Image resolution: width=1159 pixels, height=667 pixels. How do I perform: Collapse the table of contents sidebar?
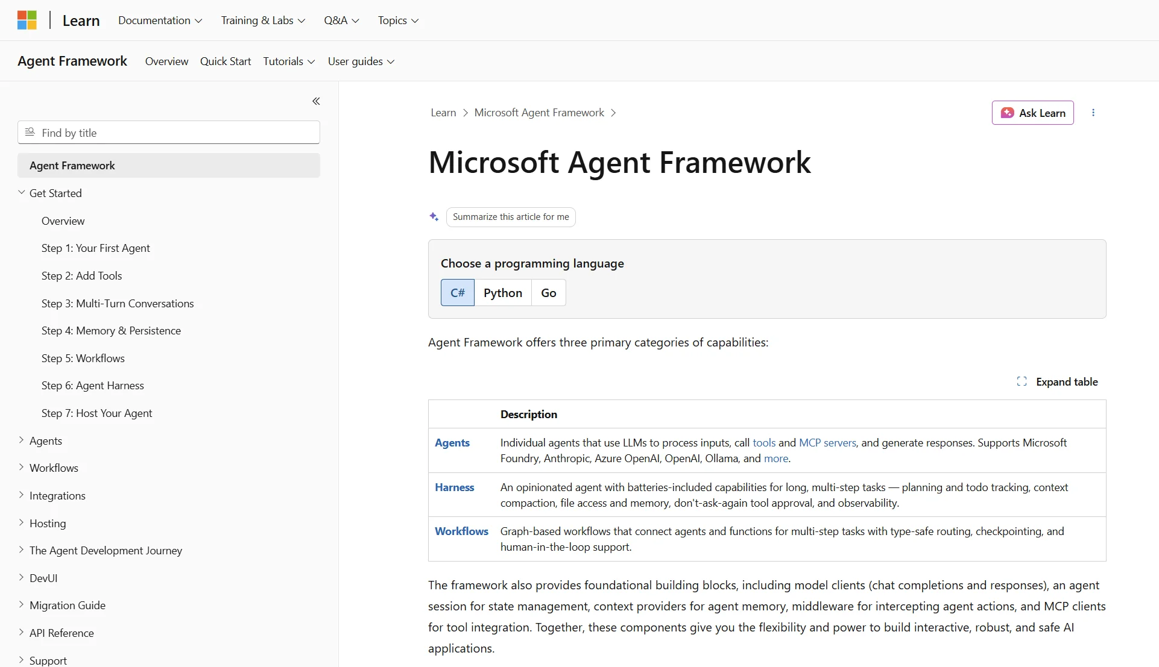[316, 101]
